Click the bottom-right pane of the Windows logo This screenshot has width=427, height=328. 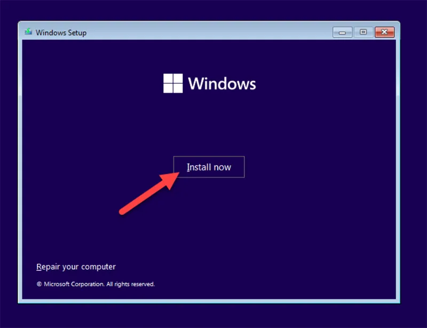pos(178,88)
